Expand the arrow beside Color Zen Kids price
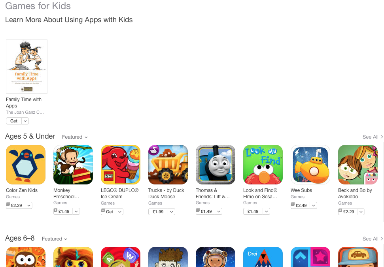 pos(29,206)
